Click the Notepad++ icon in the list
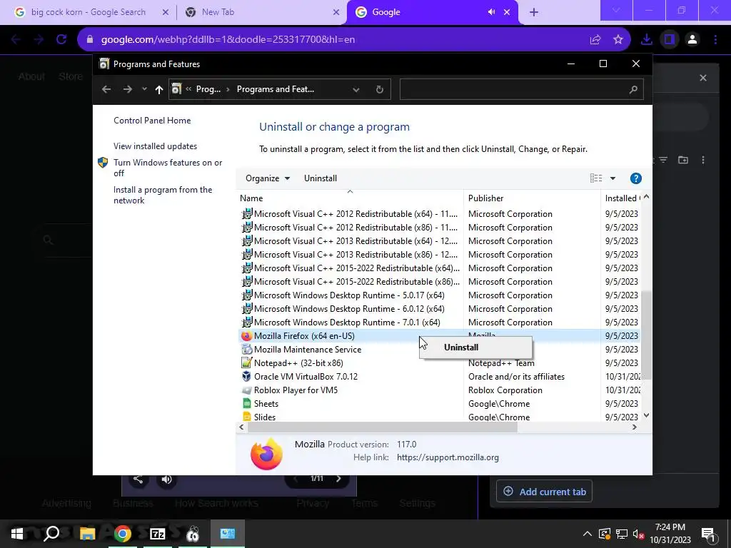This screenshot has height=548, width=731. [x=246, y=363]
